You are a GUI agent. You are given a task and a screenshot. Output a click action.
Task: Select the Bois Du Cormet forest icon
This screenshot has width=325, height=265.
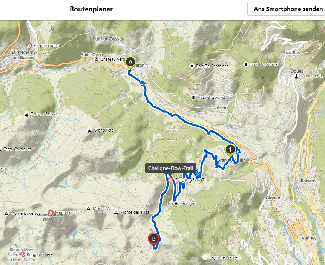(246, 64)
